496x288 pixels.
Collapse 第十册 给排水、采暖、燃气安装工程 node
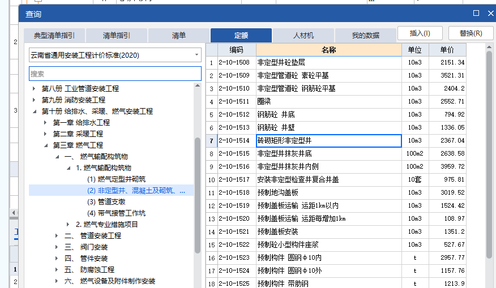pos(35,111)
